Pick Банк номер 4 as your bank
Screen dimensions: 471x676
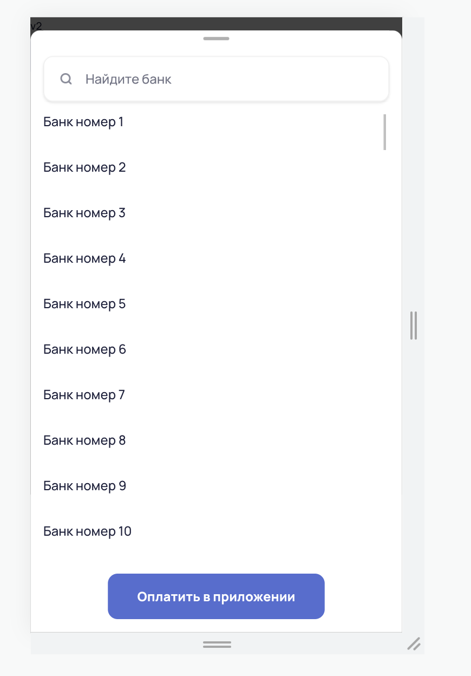click(x=84, y=258)
